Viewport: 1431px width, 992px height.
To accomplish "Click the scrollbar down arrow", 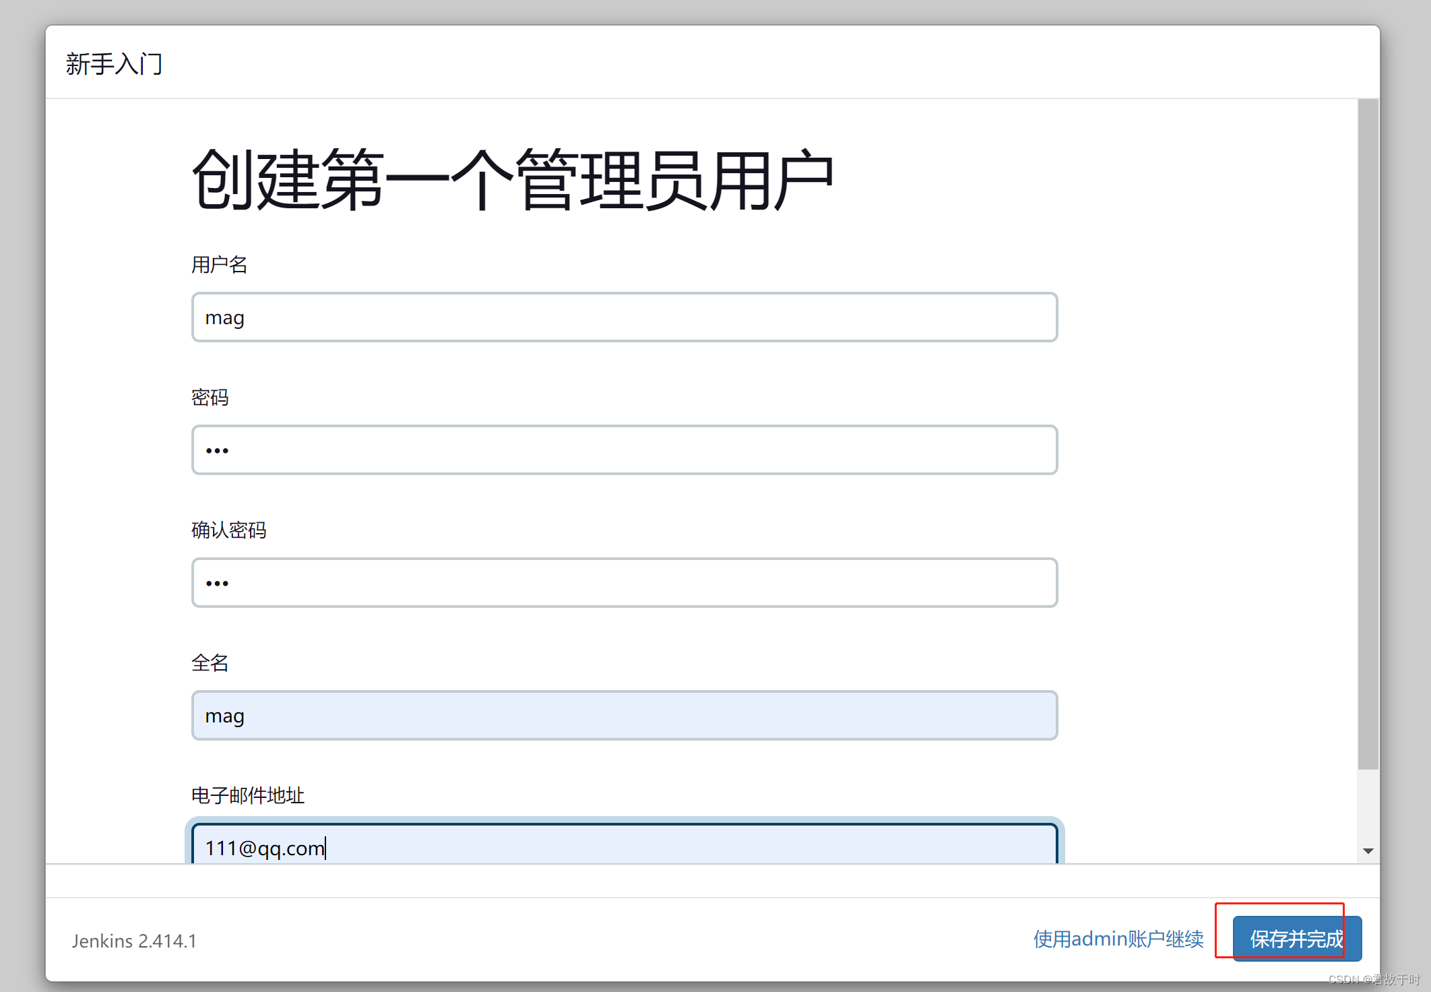I will point(1368,851).
